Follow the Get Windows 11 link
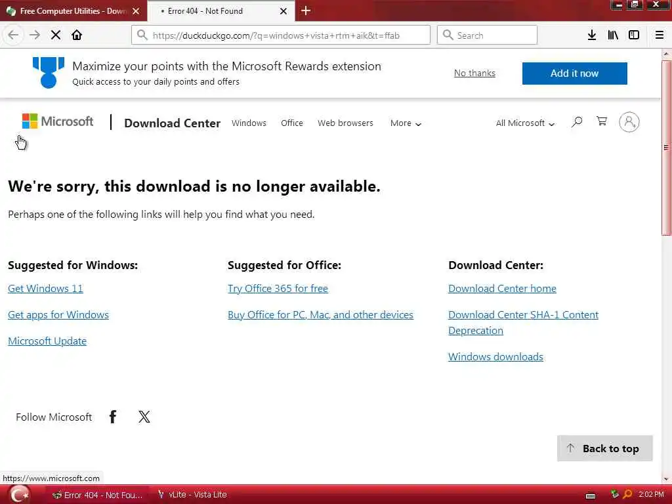This screenshot has height=504, width=672. click(x=45, y=289)
